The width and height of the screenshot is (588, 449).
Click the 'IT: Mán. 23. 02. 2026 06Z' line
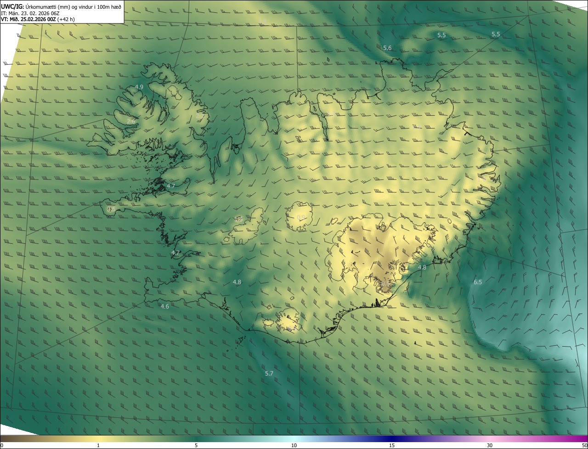coord(30,13)
